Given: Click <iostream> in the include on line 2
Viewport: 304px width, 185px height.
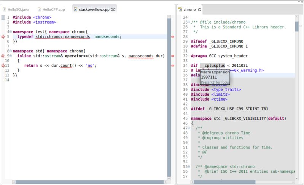Looking at the screenshot, I should pyautogui.click(x=45, y=22).
